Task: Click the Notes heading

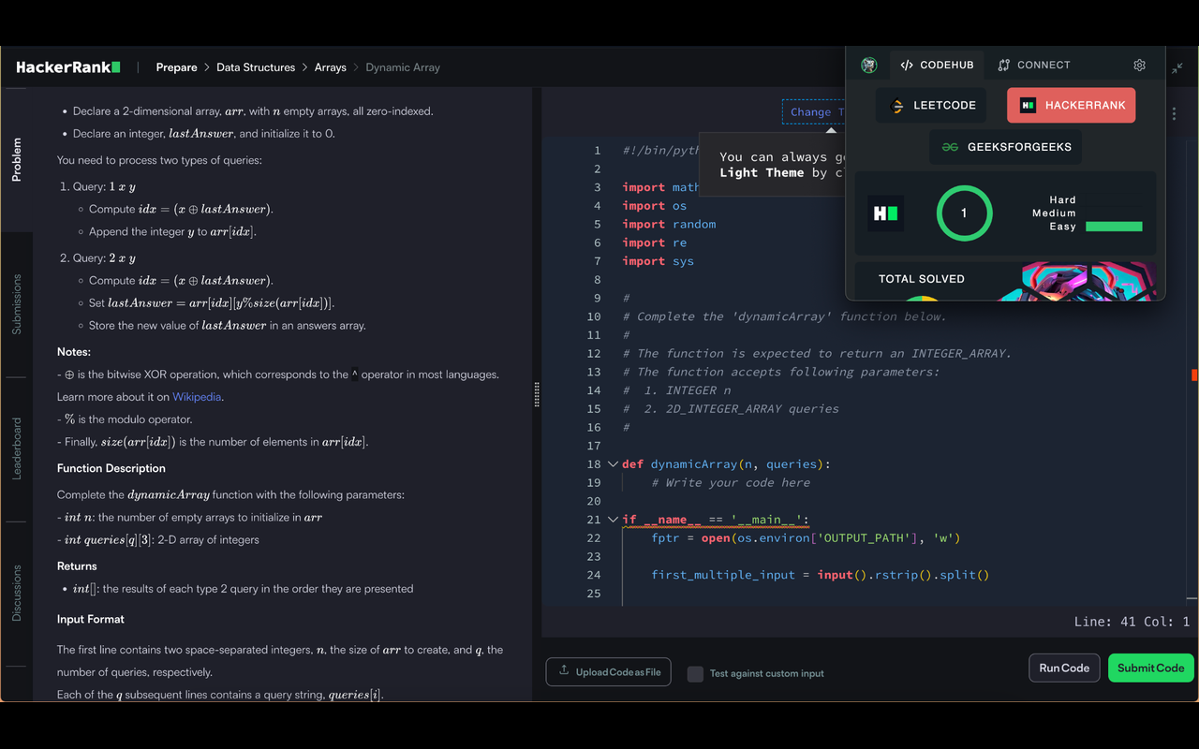Action: [74, 352]
